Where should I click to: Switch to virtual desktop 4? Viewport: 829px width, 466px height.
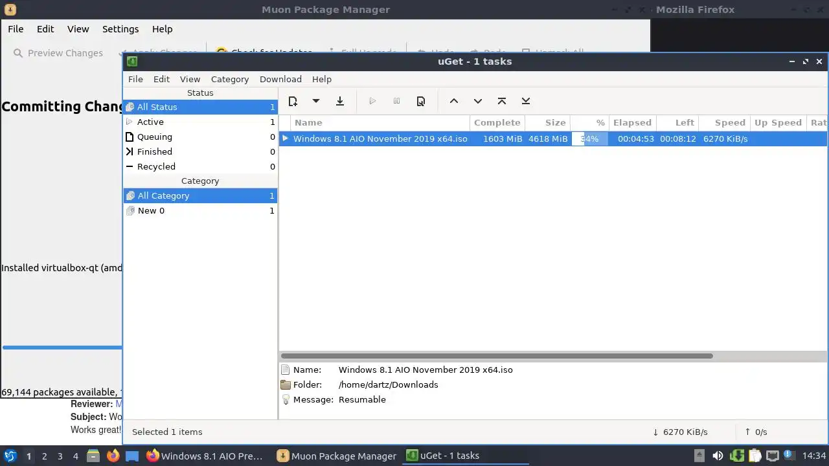click(x=75, y=456)
